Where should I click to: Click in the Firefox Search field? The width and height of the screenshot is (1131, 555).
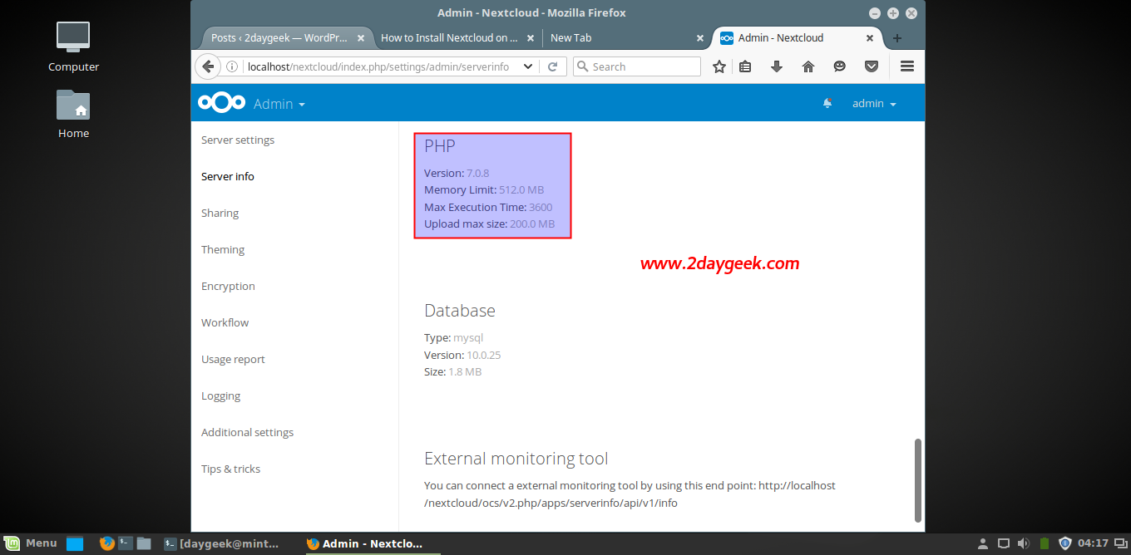coord(637,66)
